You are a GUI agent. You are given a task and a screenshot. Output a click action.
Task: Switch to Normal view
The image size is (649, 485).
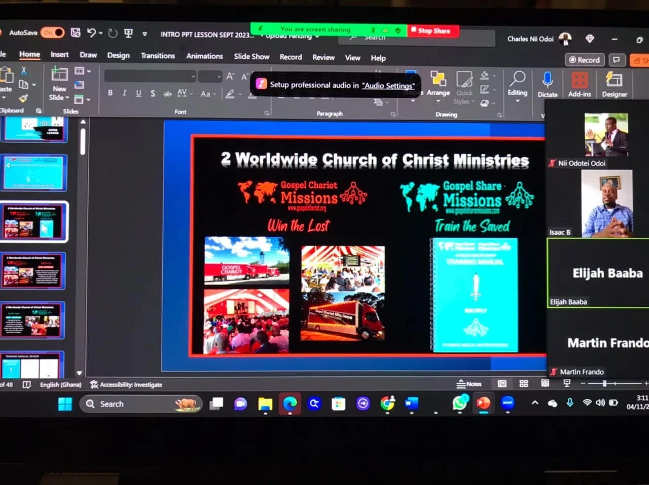502,384
